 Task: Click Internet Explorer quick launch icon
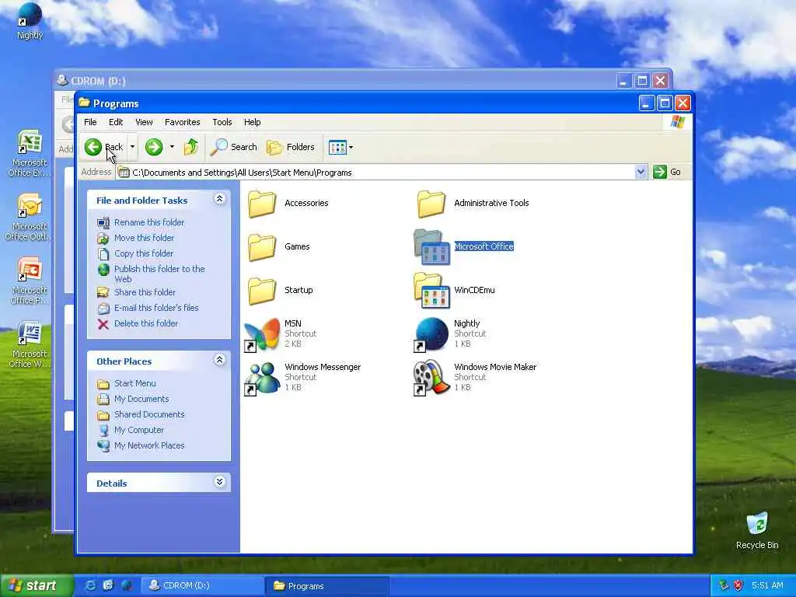pos(90,585)
